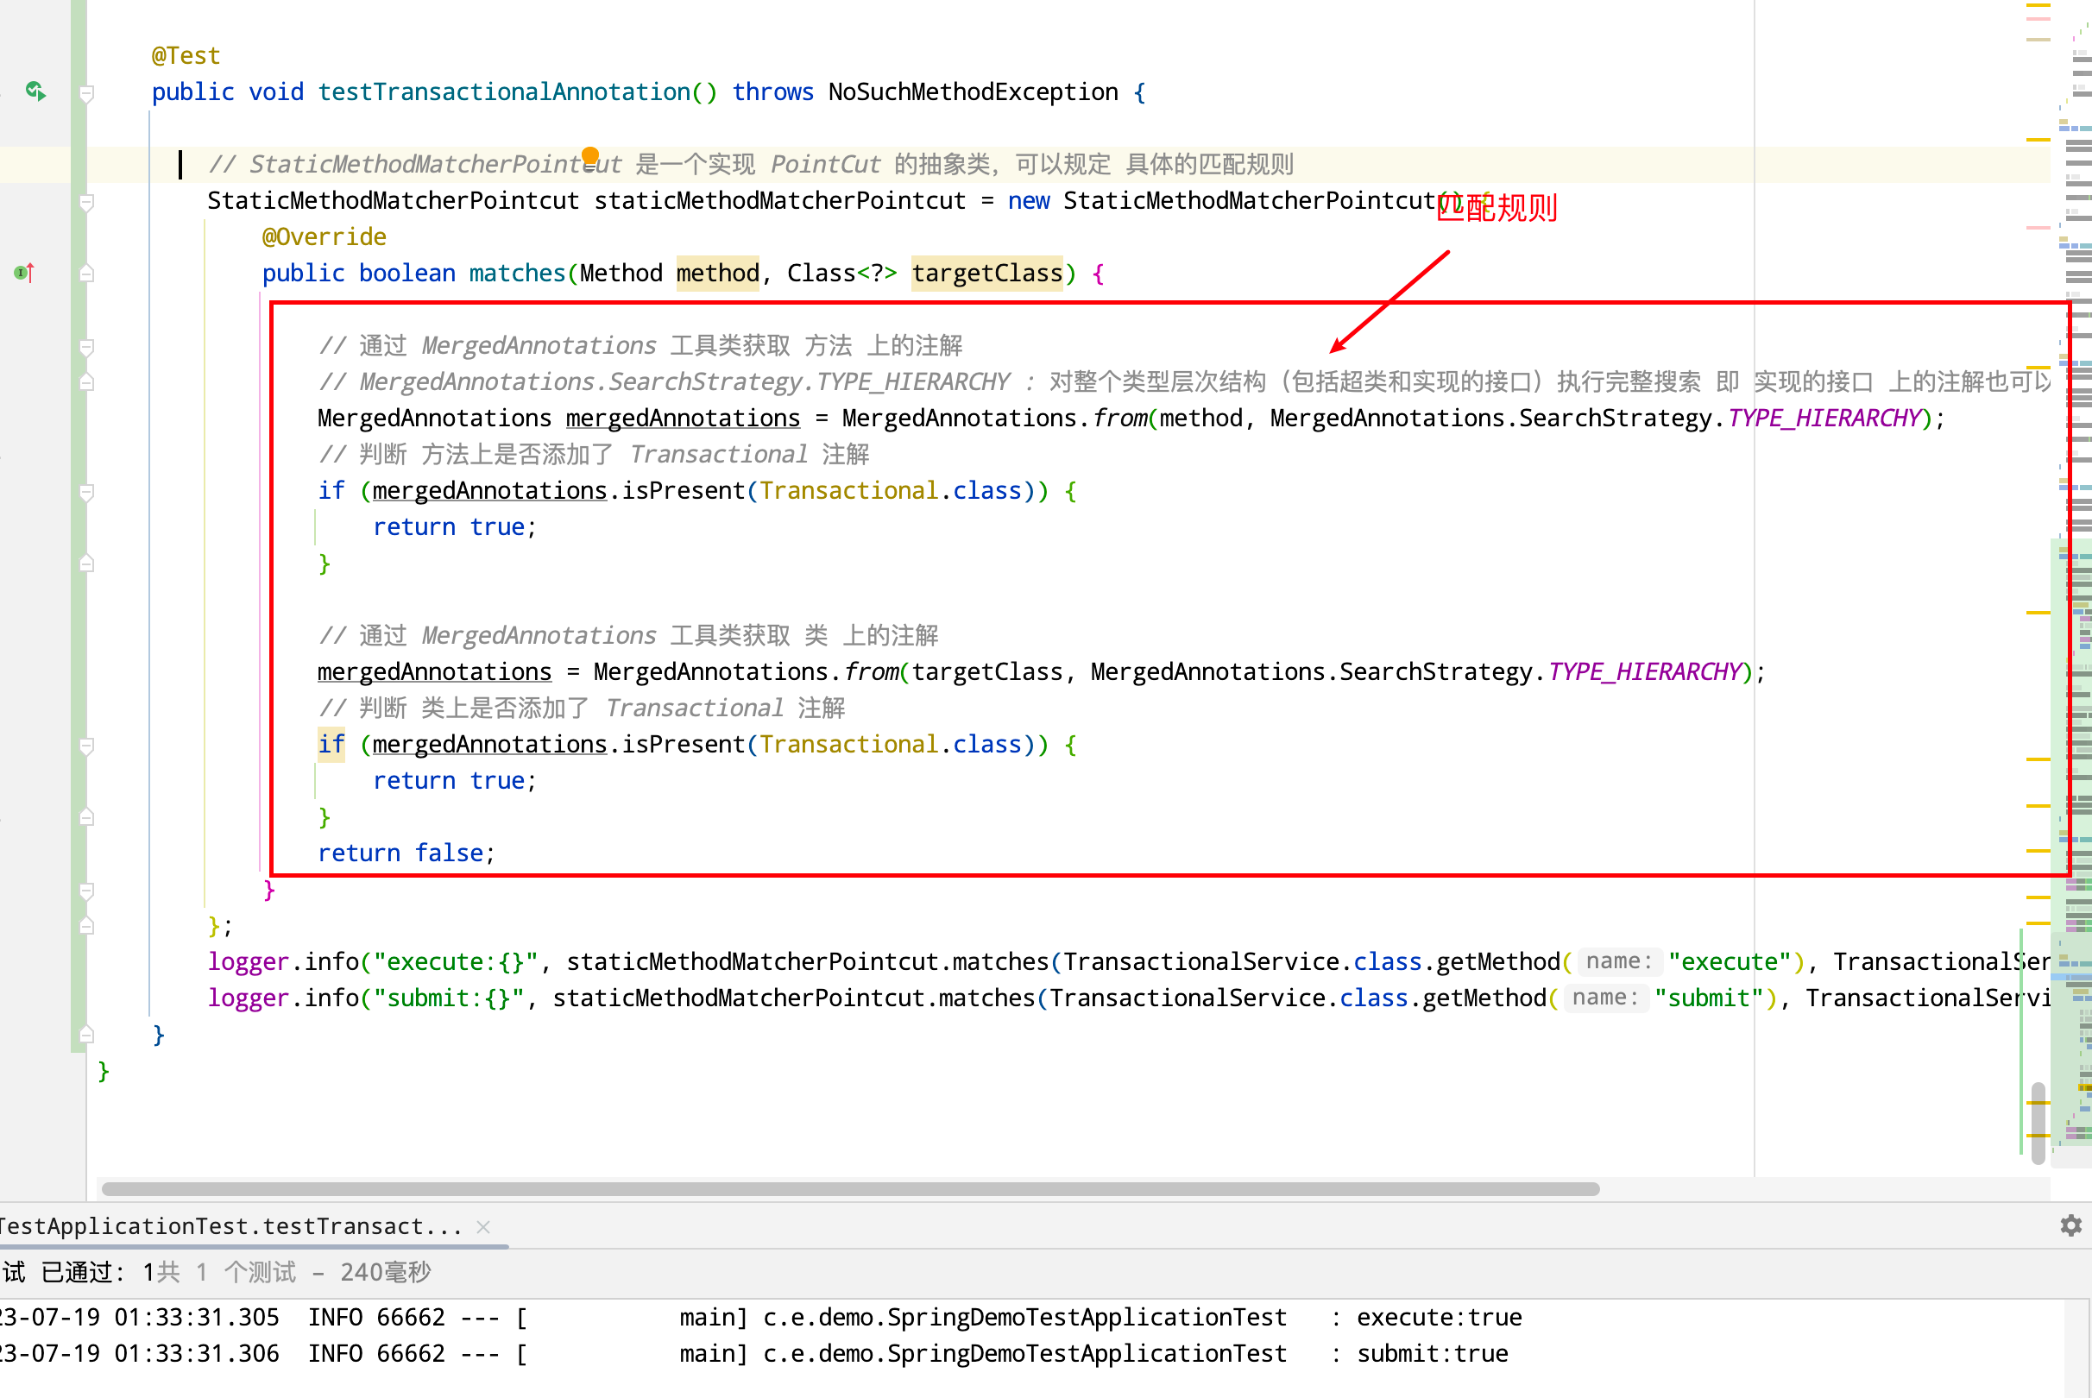The image size is (2092, 1398).
Task: Click the "execute:{}" logger string
Action: (x=456, y=962)
